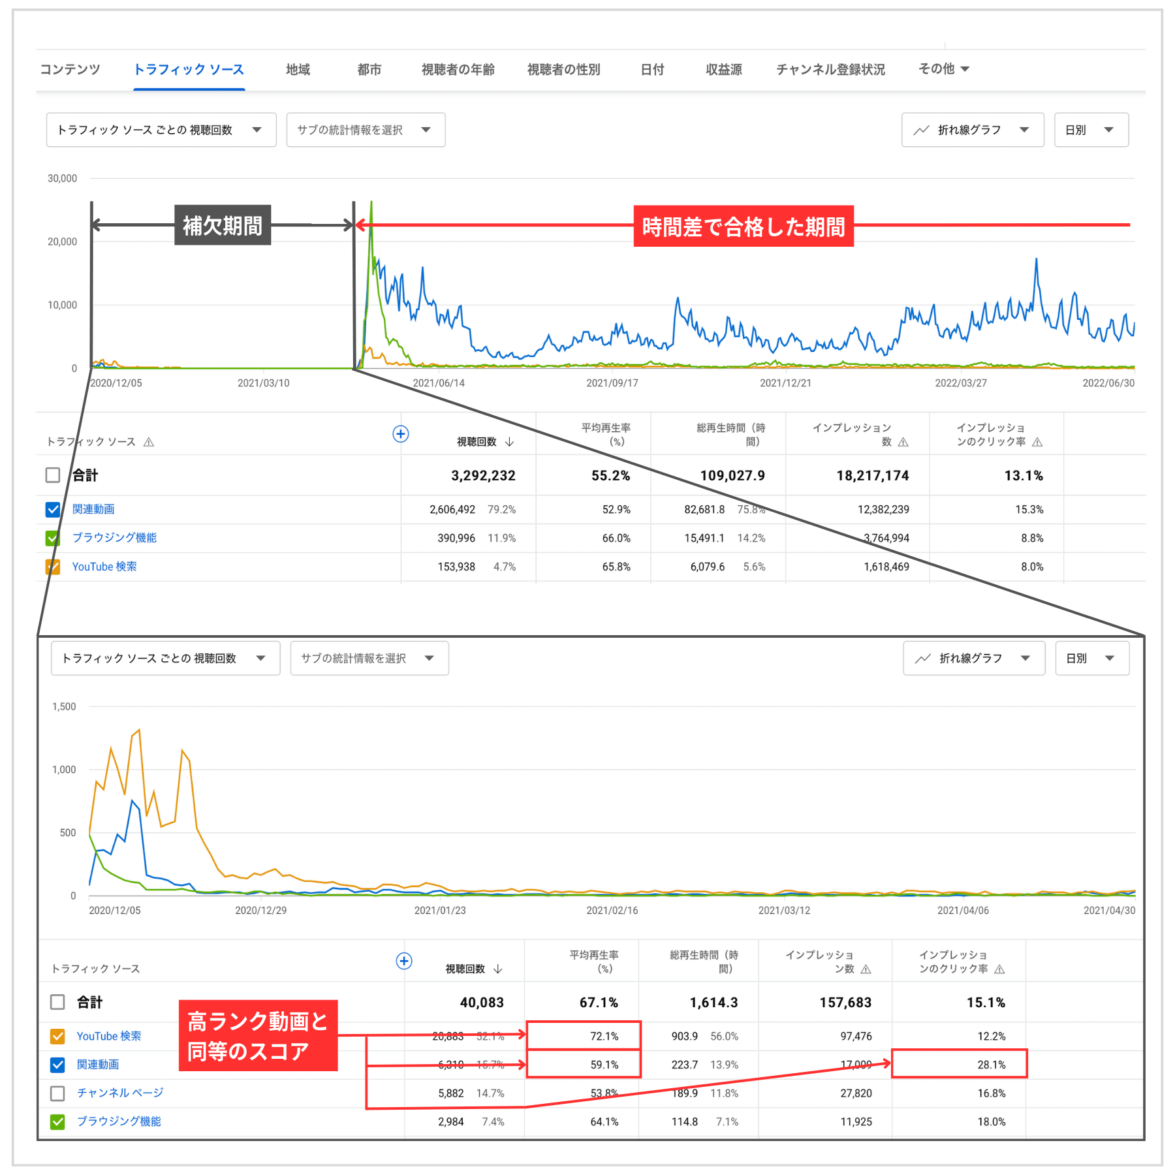The image size is (1175, 1175).
Task: Click the line chart icon in upper 折れ線グラフ selector
Action: coord(921,130)
